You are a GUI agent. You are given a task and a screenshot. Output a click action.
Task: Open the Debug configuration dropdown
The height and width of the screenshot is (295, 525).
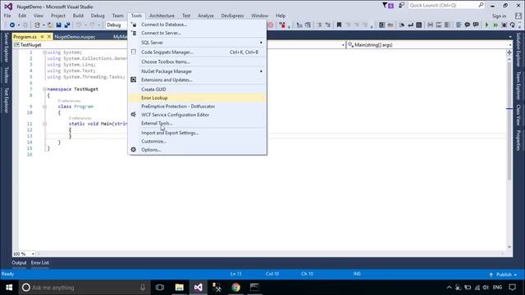click(x=116, y=25)
